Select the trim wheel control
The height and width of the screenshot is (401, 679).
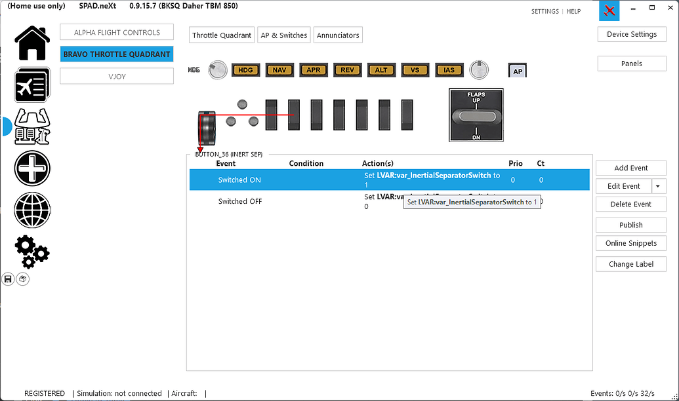point(207,128)
